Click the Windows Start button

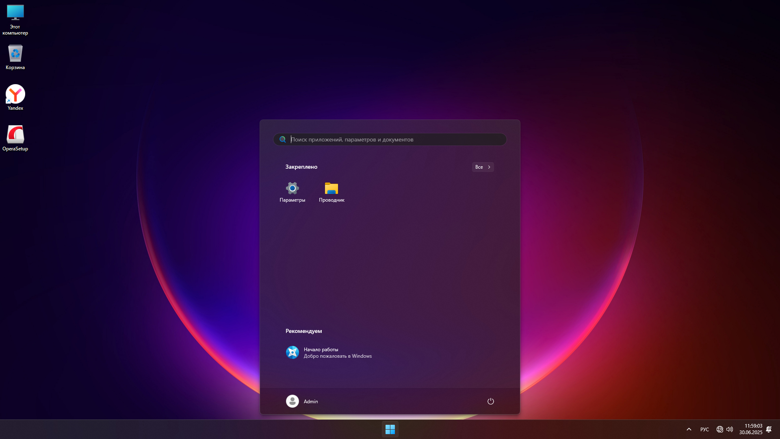click(390, 429)
